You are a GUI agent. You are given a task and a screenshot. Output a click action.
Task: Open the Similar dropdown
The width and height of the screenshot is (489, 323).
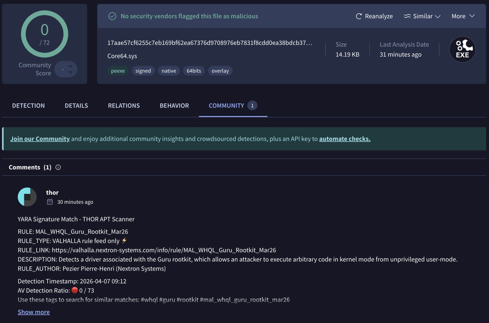point(422,16)
